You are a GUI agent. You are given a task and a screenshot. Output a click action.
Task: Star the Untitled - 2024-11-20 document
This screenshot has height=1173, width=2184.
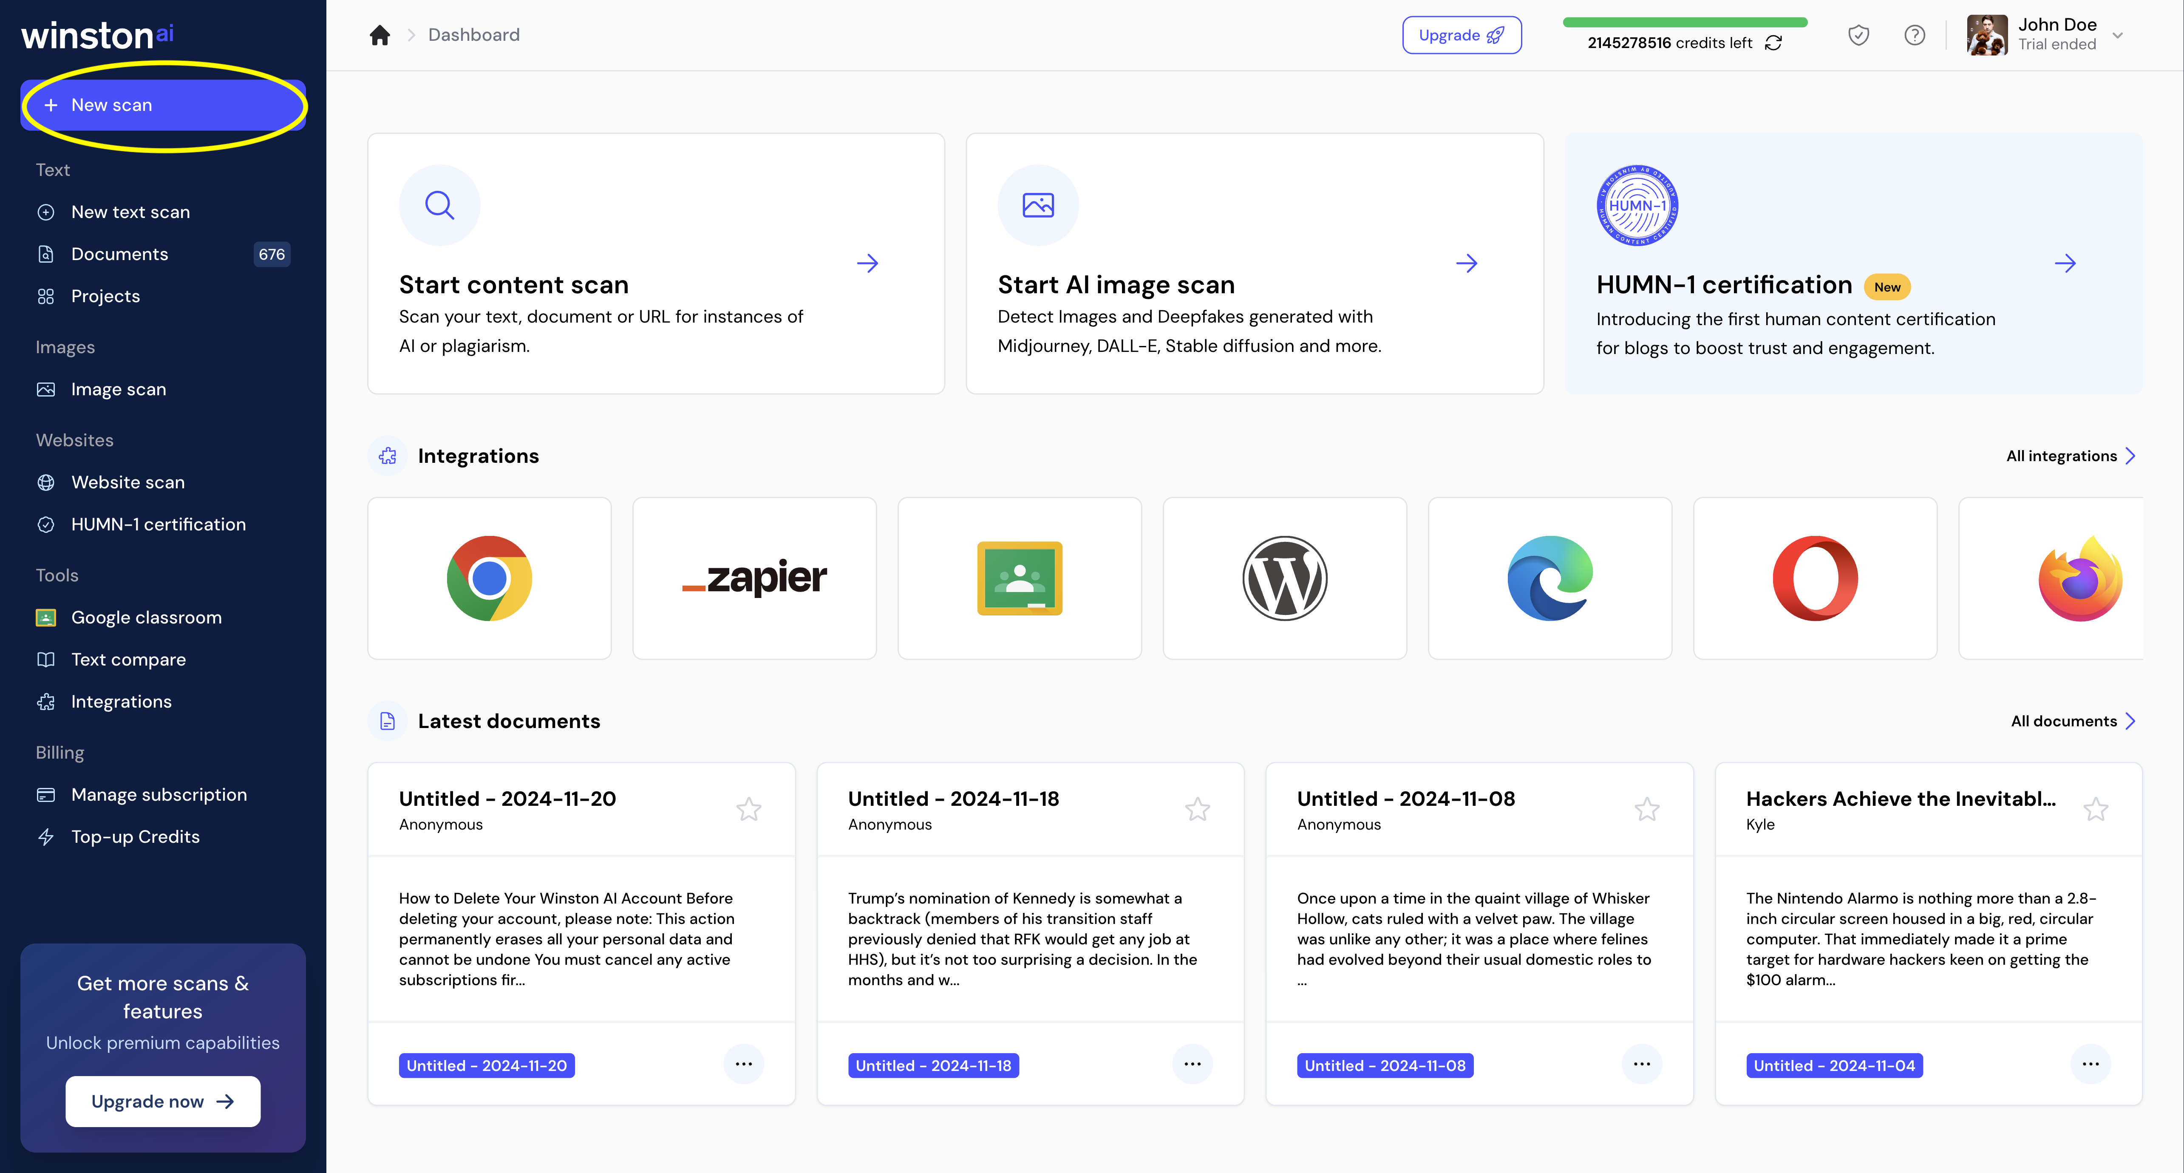(749, 809)
